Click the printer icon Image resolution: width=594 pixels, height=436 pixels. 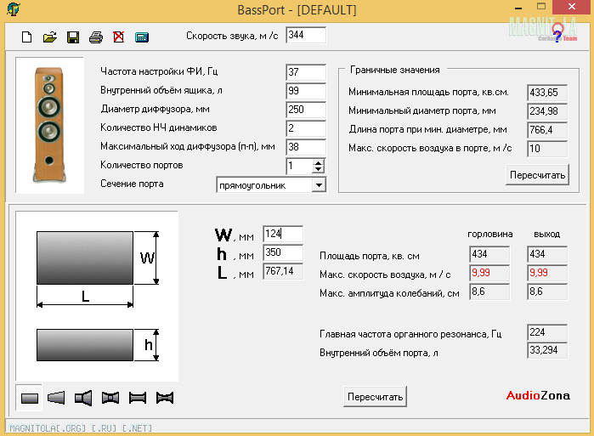point(96,37)
